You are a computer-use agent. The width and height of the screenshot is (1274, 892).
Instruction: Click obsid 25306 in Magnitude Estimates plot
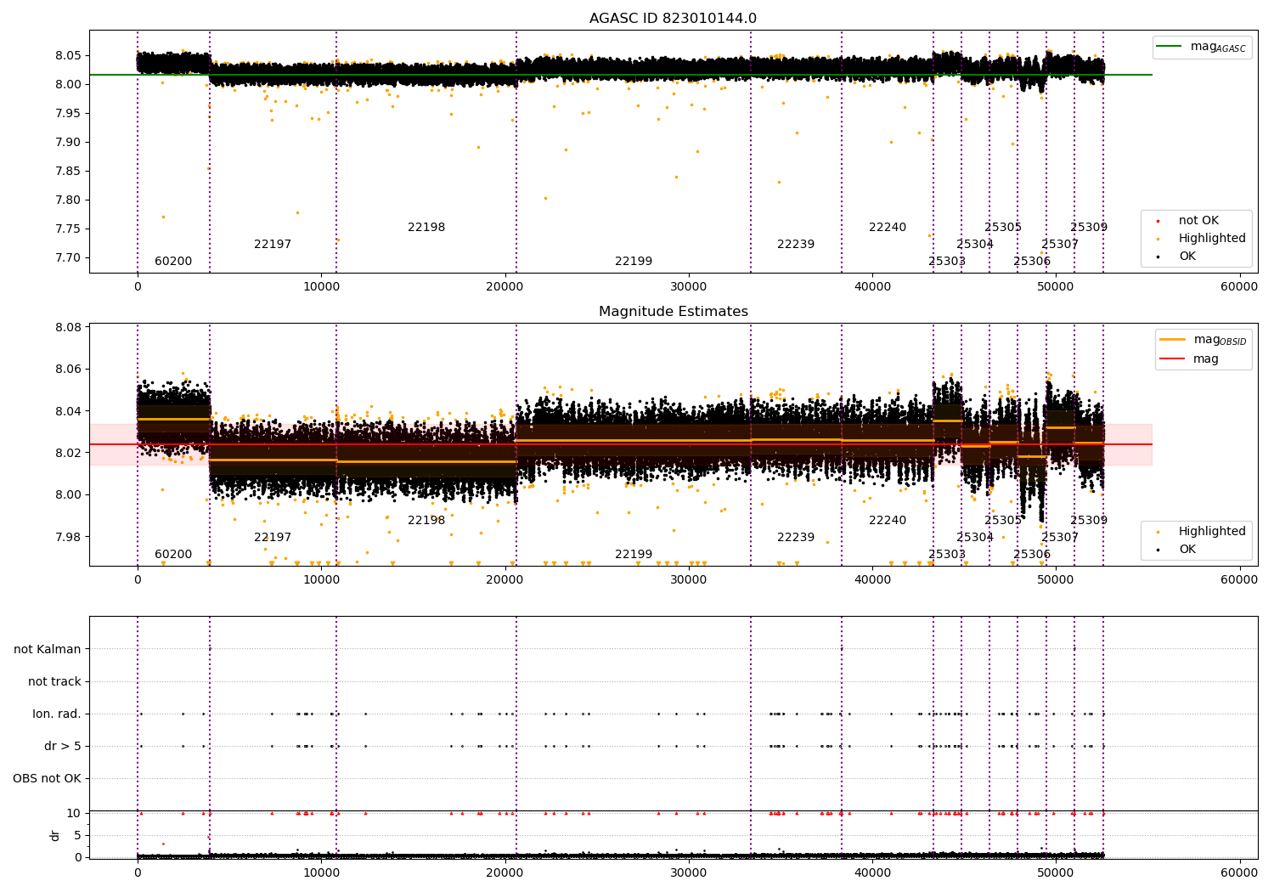coord(1032,555)
